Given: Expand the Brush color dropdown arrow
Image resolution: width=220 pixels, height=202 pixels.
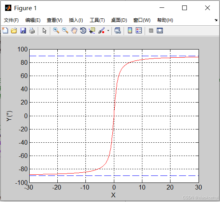Looking at the screenshot, I should [108, 30].
